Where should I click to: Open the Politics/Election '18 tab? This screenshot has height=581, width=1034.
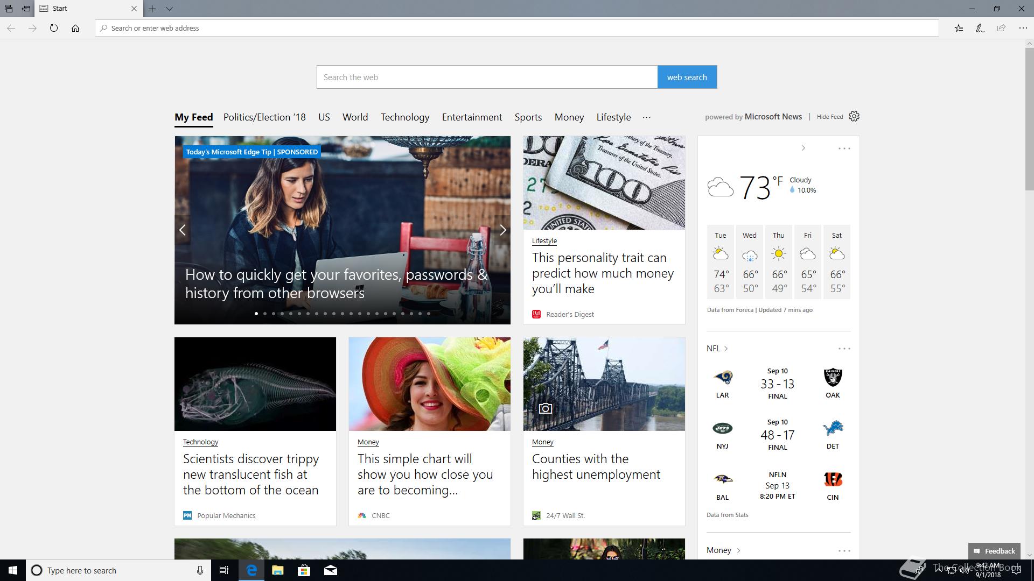[x=264, y=117]
